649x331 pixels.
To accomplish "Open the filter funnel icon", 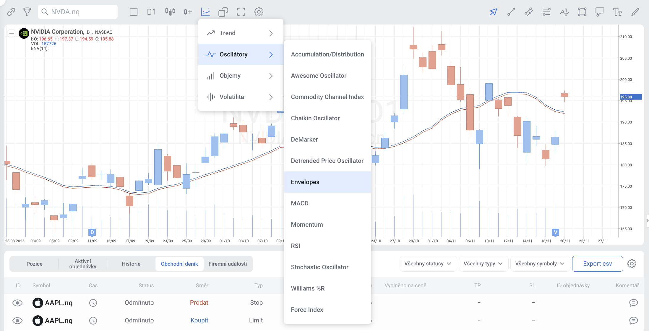I will click(27, 12).
